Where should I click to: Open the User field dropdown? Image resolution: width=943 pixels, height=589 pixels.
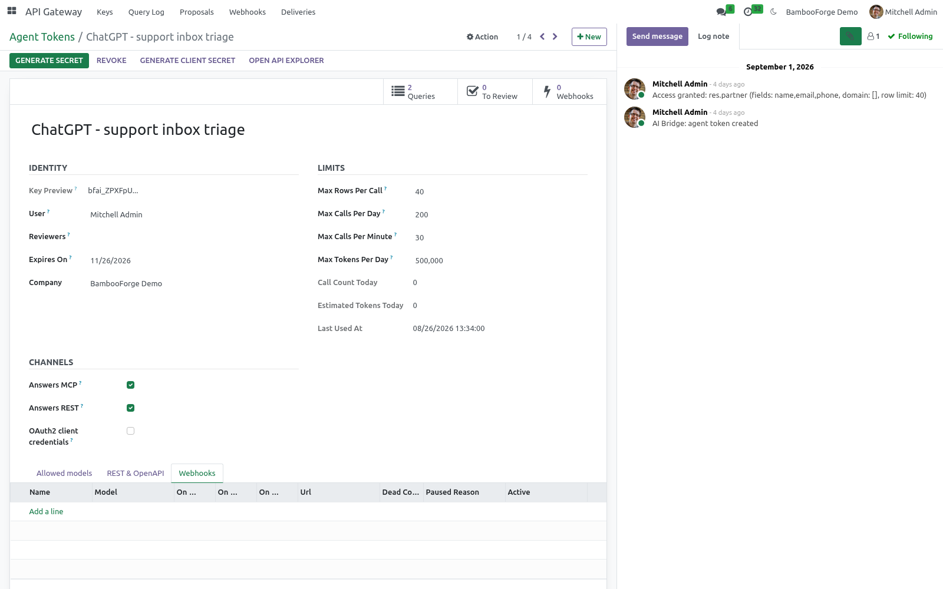(x=193, y=214)
